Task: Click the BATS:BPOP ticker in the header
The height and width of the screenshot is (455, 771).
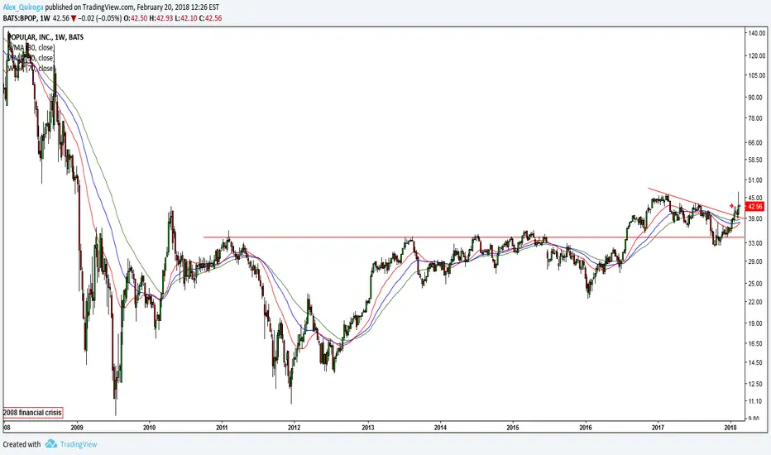Action: (x=19, y=18)
